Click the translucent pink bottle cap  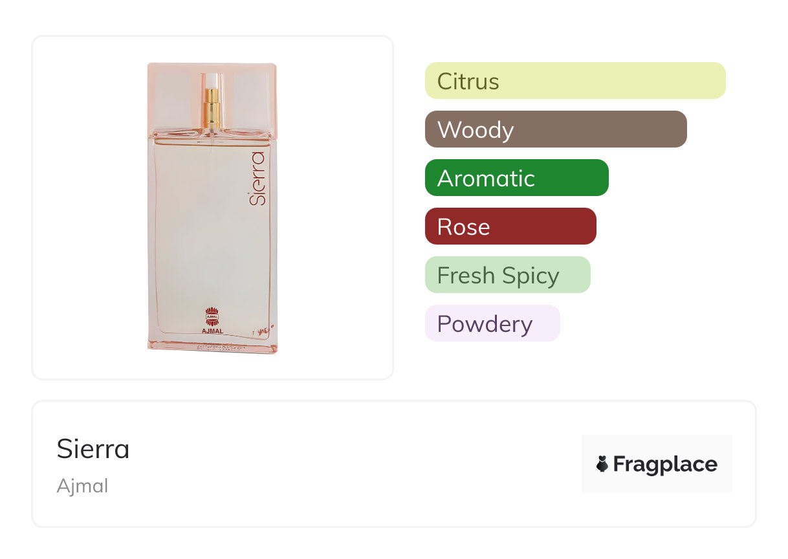pos(175,97)
